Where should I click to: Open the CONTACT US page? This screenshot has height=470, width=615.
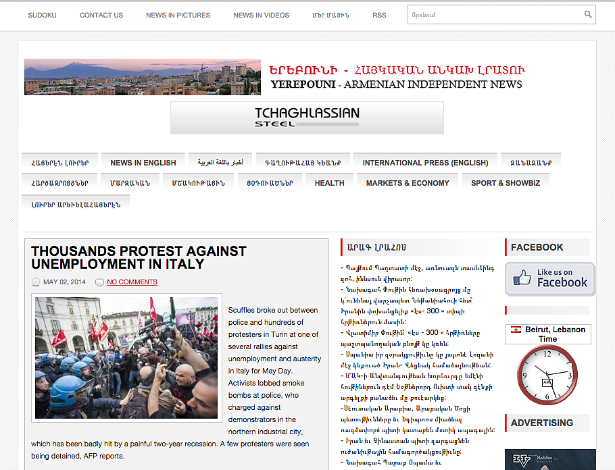coord(101,16)
